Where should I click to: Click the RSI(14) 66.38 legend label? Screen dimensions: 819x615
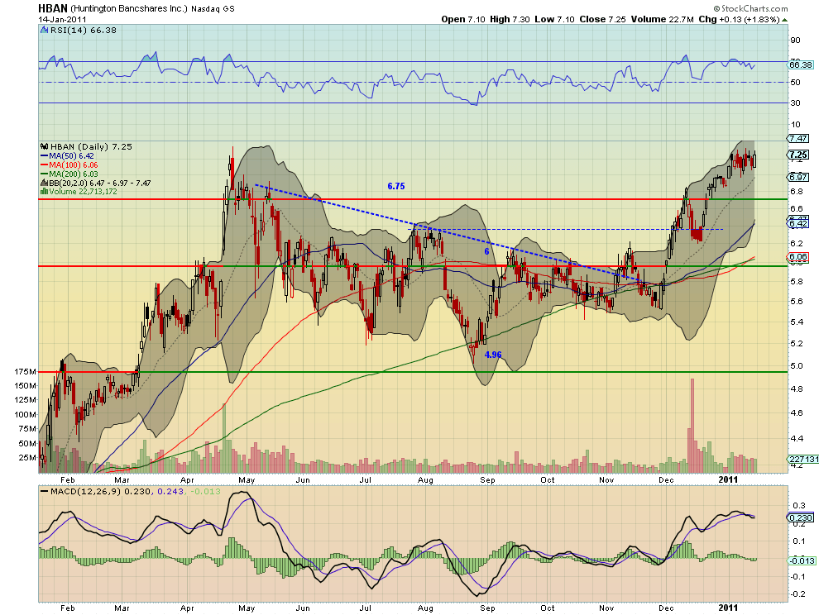pyautogui.click(x=83, y=31)
